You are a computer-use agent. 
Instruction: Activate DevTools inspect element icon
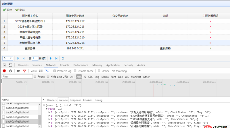point(5,65)
